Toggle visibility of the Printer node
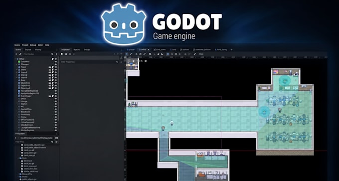 (56, 117)
